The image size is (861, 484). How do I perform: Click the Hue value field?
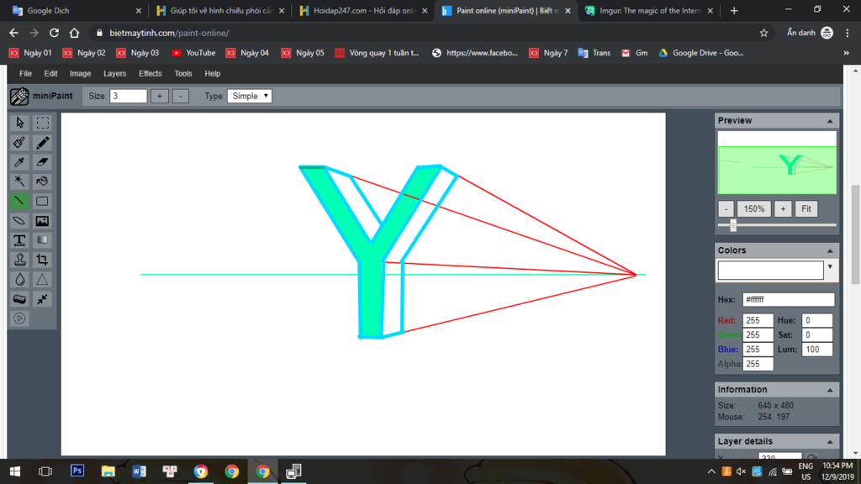coord(817,320)
